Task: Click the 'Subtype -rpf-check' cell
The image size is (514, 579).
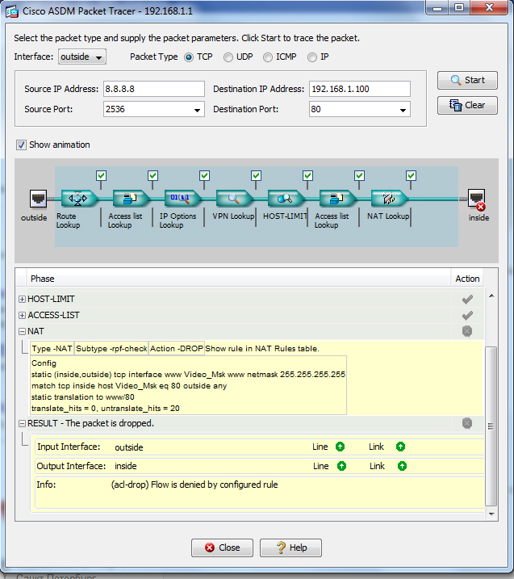Action: pos(111,349)
